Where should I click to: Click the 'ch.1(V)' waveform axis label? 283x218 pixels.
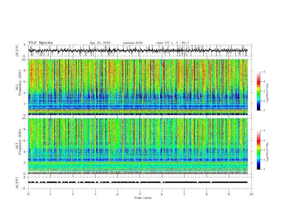coord(17,51)
